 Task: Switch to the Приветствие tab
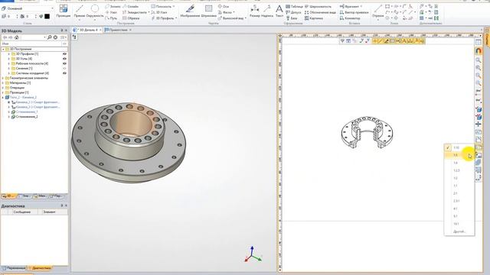point(118,30)
